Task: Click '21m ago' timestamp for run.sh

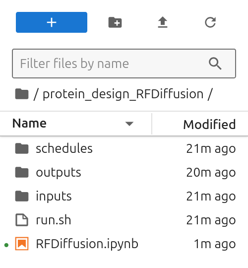Action: pos(211,220)
